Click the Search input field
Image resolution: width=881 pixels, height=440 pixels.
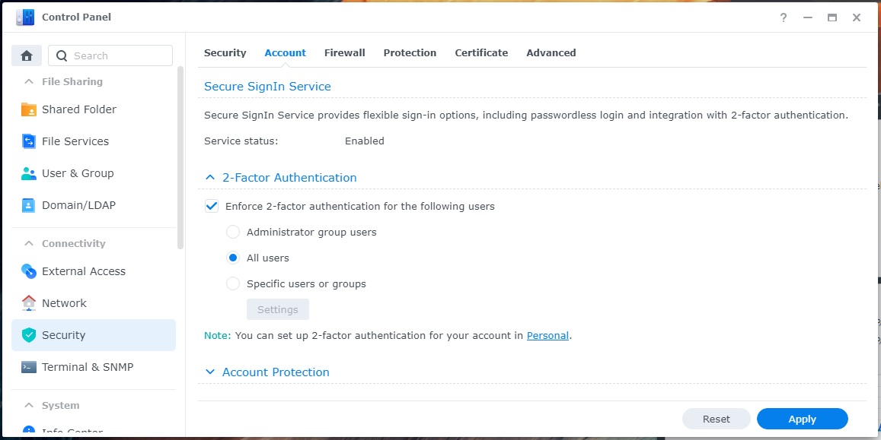pos(110,55)
